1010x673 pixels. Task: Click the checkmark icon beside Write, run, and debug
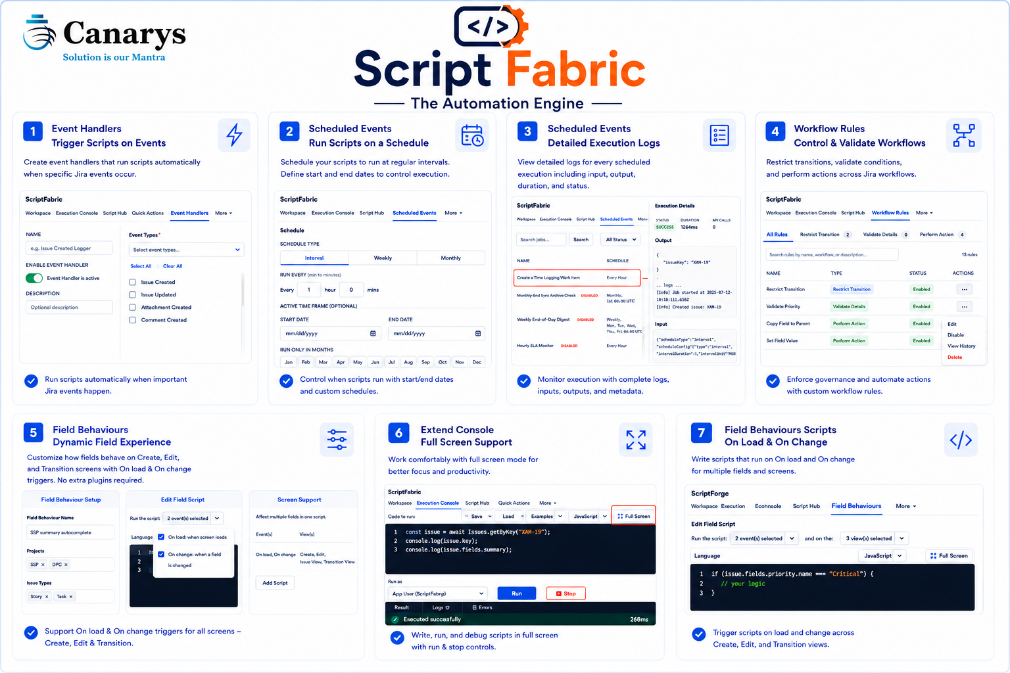[x=397, y=637]
